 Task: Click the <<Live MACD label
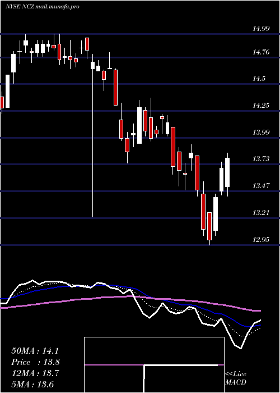(x=236, y=378)
